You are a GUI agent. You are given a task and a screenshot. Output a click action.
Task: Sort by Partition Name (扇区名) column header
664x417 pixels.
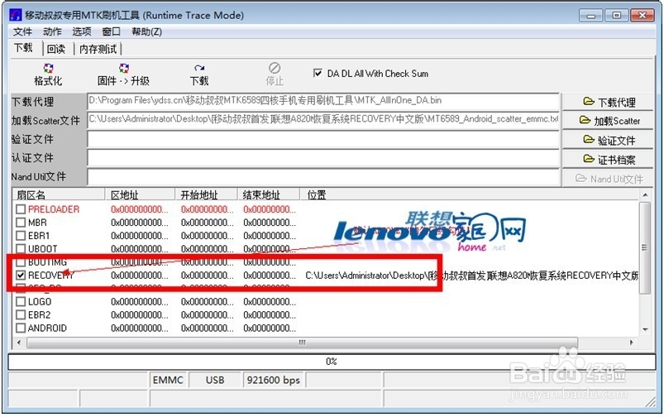pyautogui.click(x=59, y=194)
